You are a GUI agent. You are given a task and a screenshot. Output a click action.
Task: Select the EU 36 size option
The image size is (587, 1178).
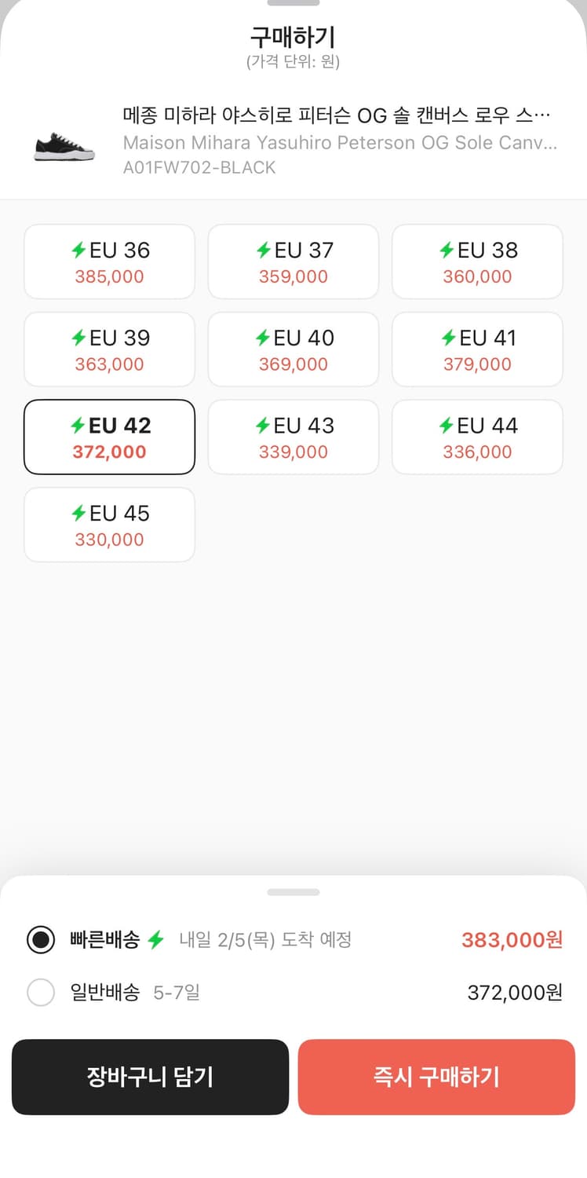(109, 262)
